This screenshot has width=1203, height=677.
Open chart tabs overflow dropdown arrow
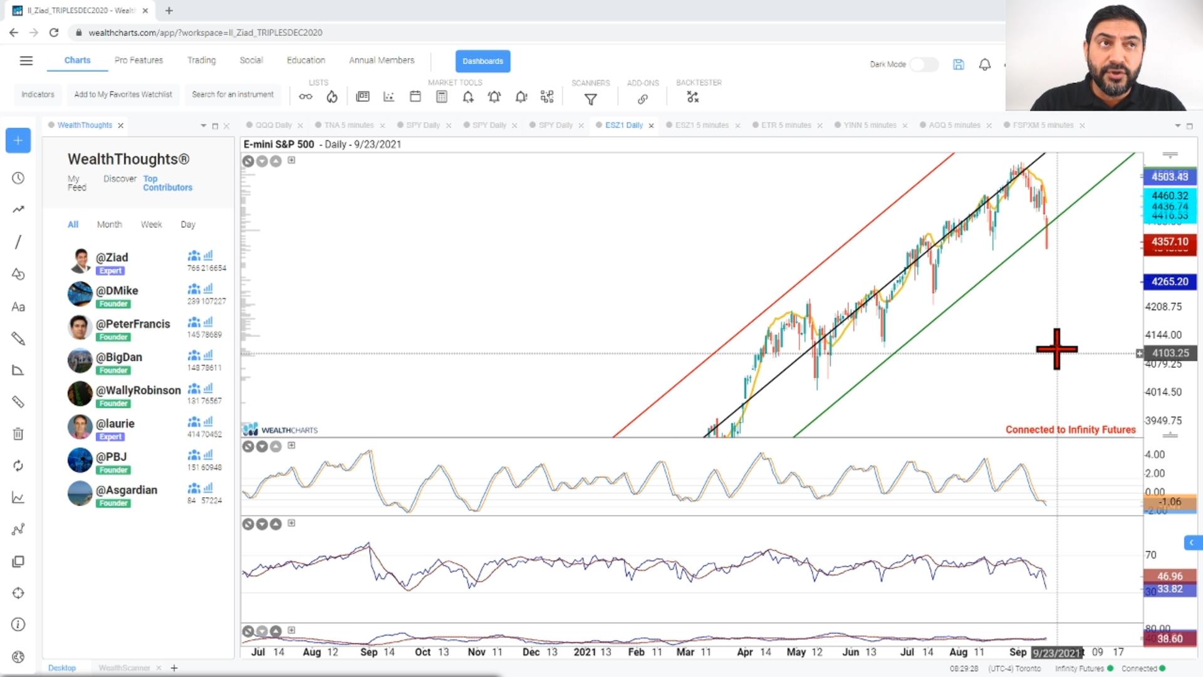[x=1177, y=126]
